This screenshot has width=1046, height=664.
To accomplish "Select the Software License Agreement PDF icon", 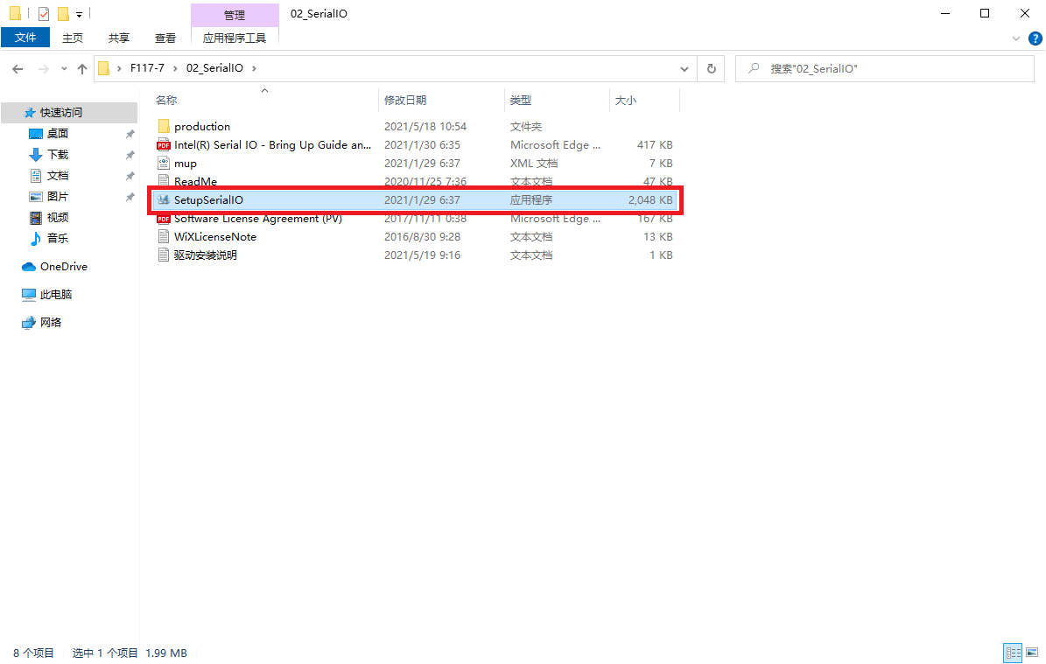I will coord(164,219).
